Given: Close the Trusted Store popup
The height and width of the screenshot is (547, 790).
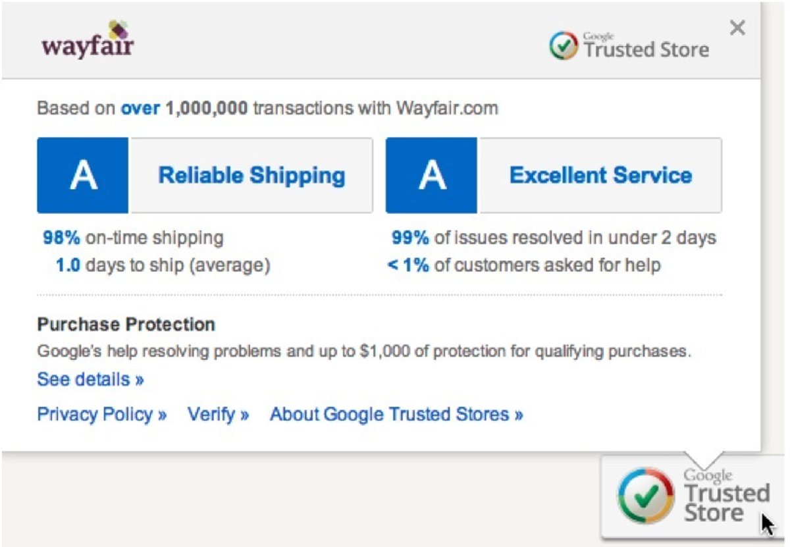Looking at the screenshot, I should (737, 28).
